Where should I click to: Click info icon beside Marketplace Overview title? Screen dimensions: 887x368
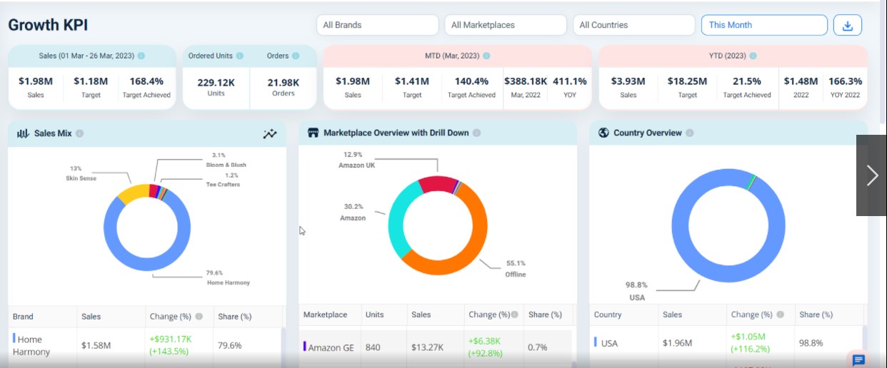(x=476, y=133)
